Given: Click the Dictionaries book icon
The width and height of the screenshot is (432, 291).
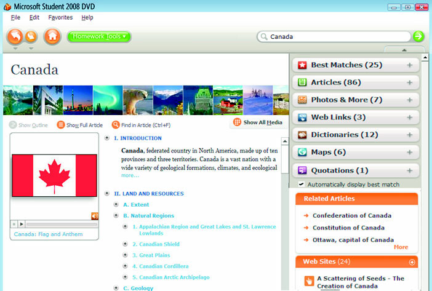Looking at the screenshot, I should coord(302,135).
